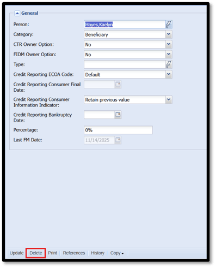Screen dimensions: 216x268
Task: Expand the Credit Reporting ECOA Code dropdown
Action: pos(169,74)
